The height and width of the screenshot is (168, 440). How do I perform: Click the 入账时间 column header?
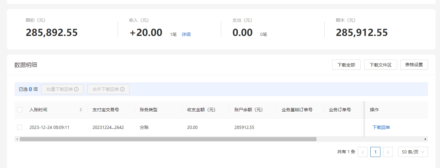pos(38,110)
